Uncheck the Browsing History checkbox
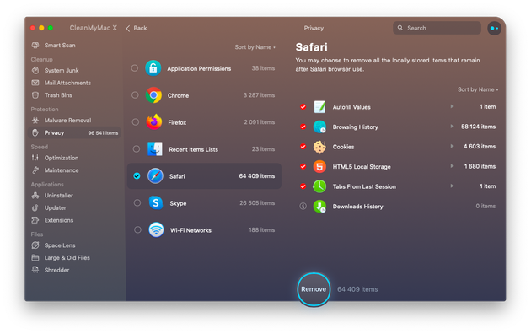531x334 pixels. click(x=303, y=127)
